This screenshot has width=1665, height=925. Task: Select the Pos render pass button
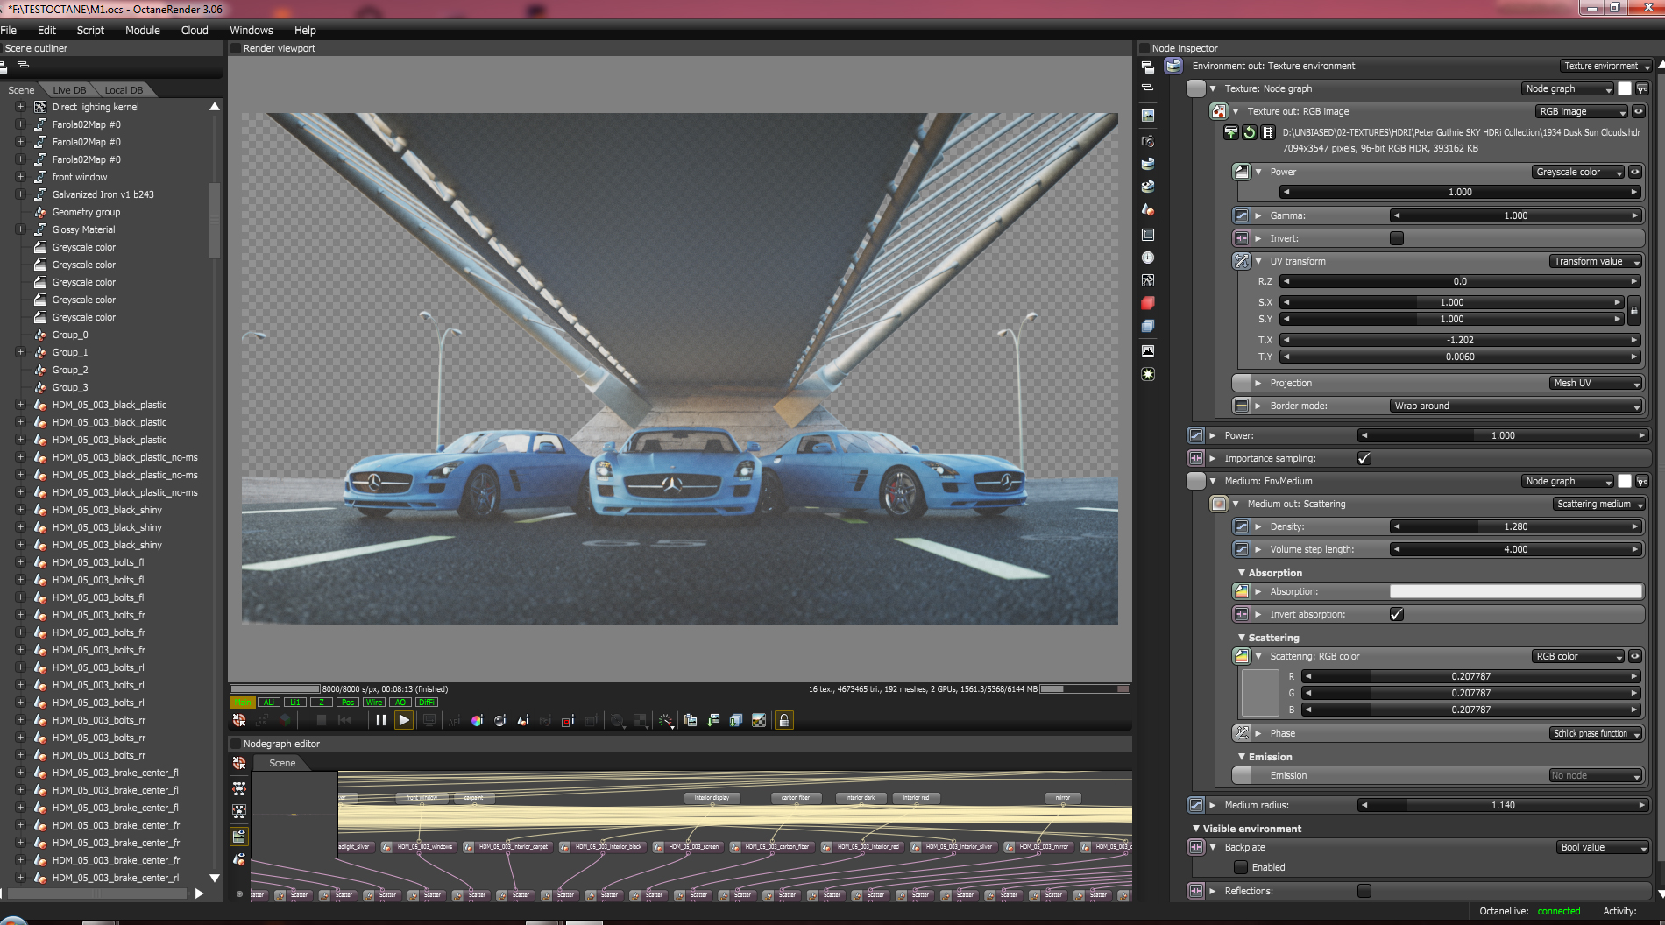[348, 702]
